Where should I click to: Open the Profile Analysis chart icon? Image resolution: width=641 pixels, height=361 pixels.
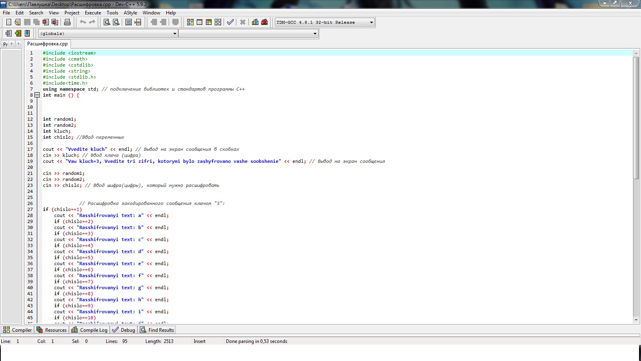(255, 22)
